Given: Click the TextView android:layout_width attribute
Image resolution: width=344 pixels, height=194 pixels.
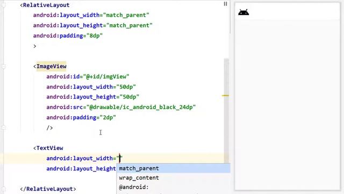Looking at the screenshot, I should click(80, 158).
